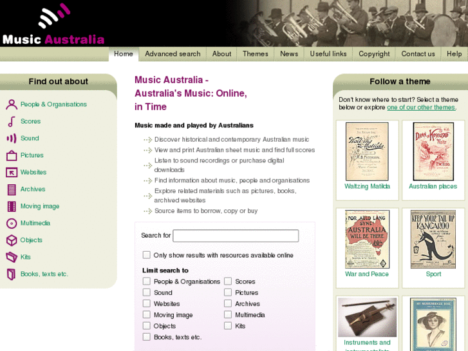Check the Objects search limit checkbox
This screenshot has height=351, width=468.
tap(147, 326)
